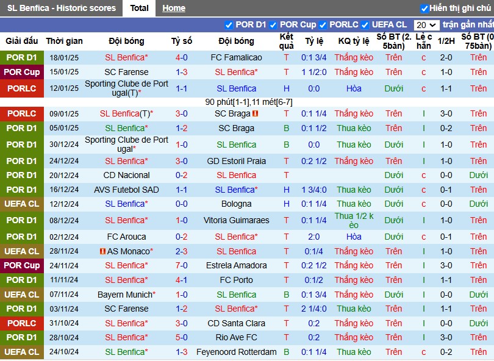Image resolution: width=494 pixels, height=361 pixels.
Task: Select the Kết quả column header
Action: (287, 41)
